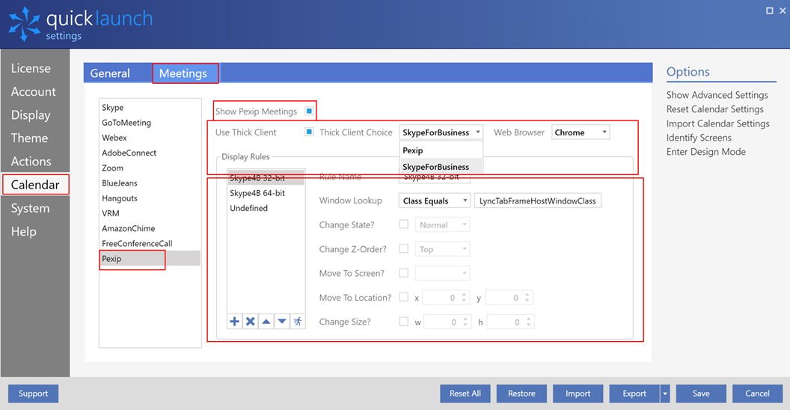Select the Undefined display rule
Screen dimensions: 790x410
[x=266, y=208]
